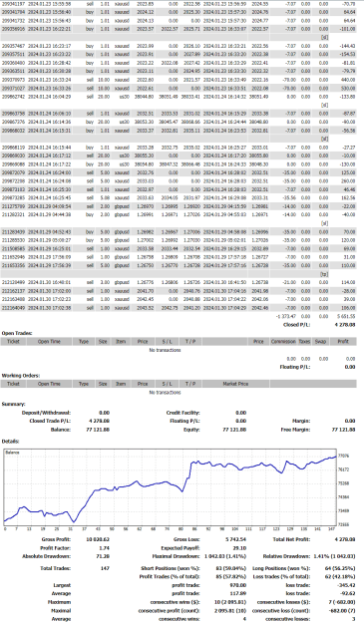This screenshot has width=364, height=623.
Task: Select the "Profit Trades (% of total):" label
Action: [170, 576]
